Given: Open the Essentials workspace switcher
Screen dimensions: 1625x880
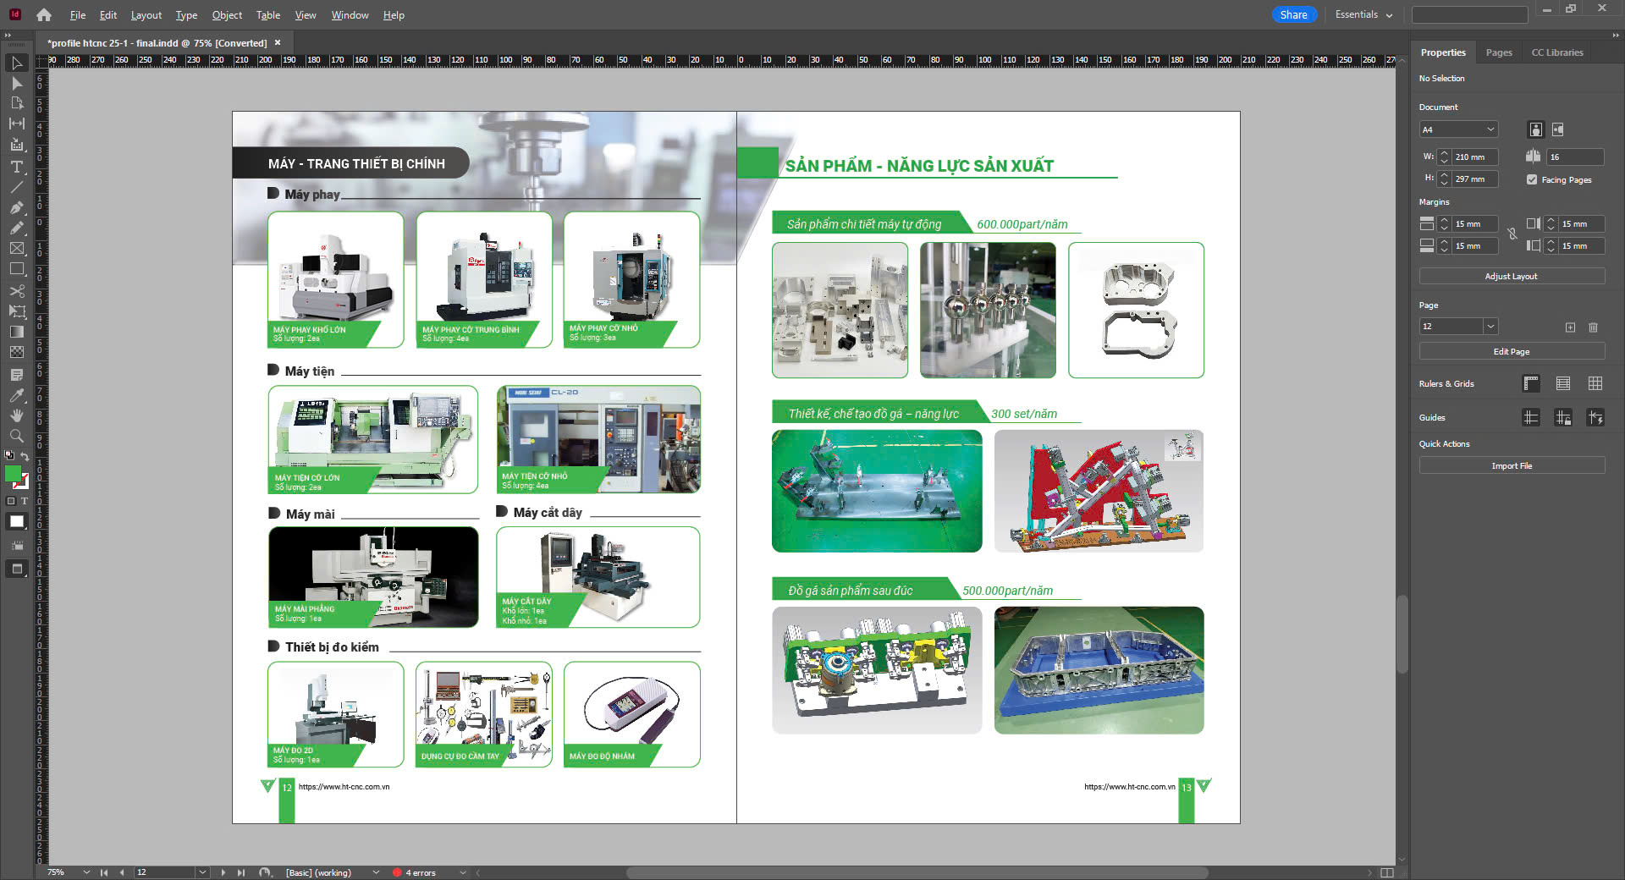Looking at the screenshot, I should (x=1363, y=14).
